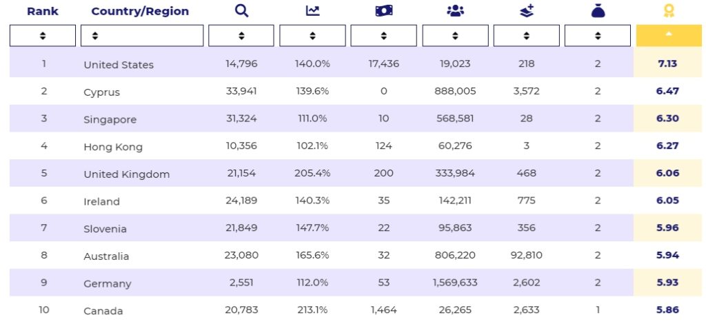Select the United States row name
The height and width of the screenshot is (333, 706).
[x=119, y=65]
